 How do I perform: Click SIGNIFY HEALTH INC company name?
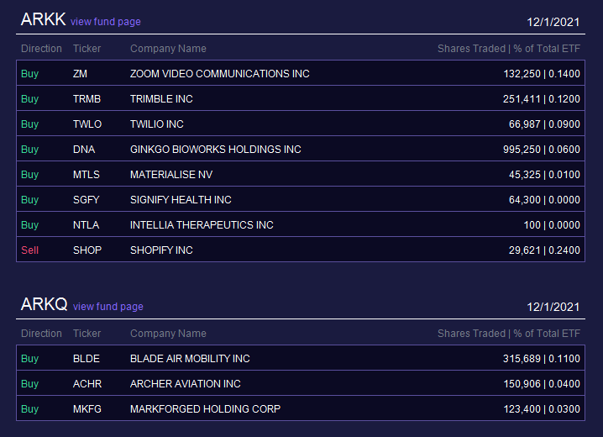coord(181,200)
